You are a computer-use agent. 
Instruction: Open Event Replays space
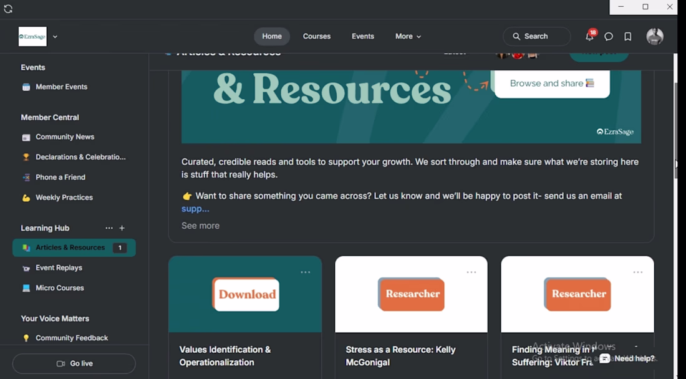[x=74, y=268]
